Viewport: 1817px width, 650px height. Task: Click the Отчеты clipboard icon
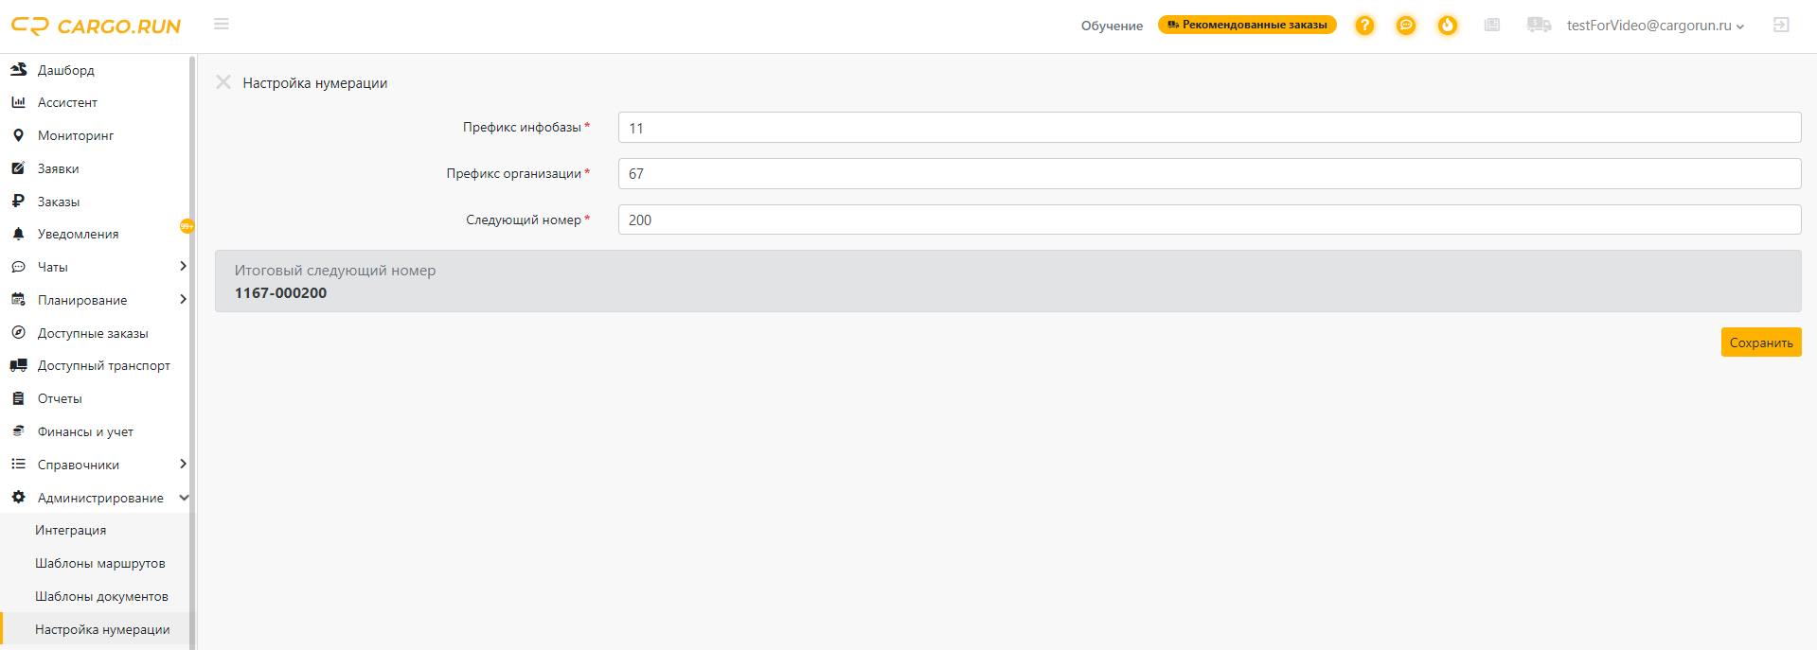point(18,398)
